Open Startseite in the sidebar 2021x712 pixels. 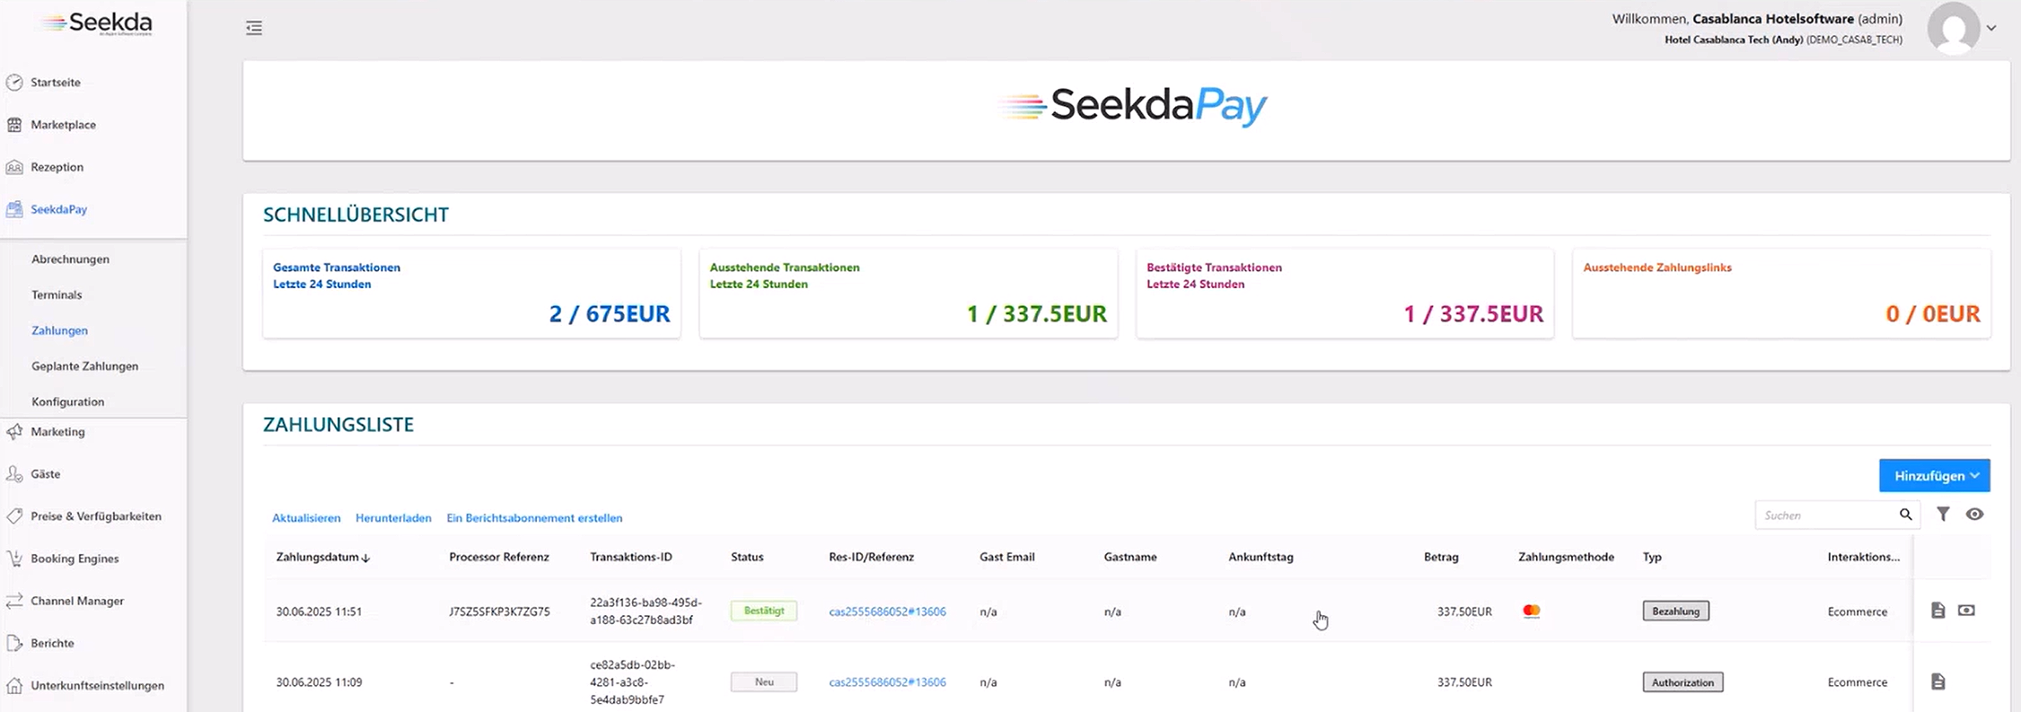pos(56,83)
